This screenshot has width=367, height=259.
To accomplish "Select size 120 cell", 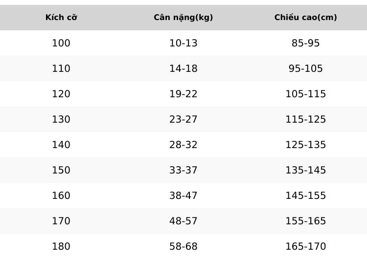I will point(61,94).
